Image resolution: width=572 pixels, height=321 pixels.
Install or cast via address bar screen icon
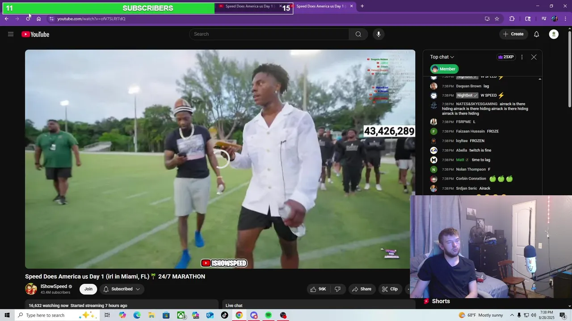tap(487, 19)
